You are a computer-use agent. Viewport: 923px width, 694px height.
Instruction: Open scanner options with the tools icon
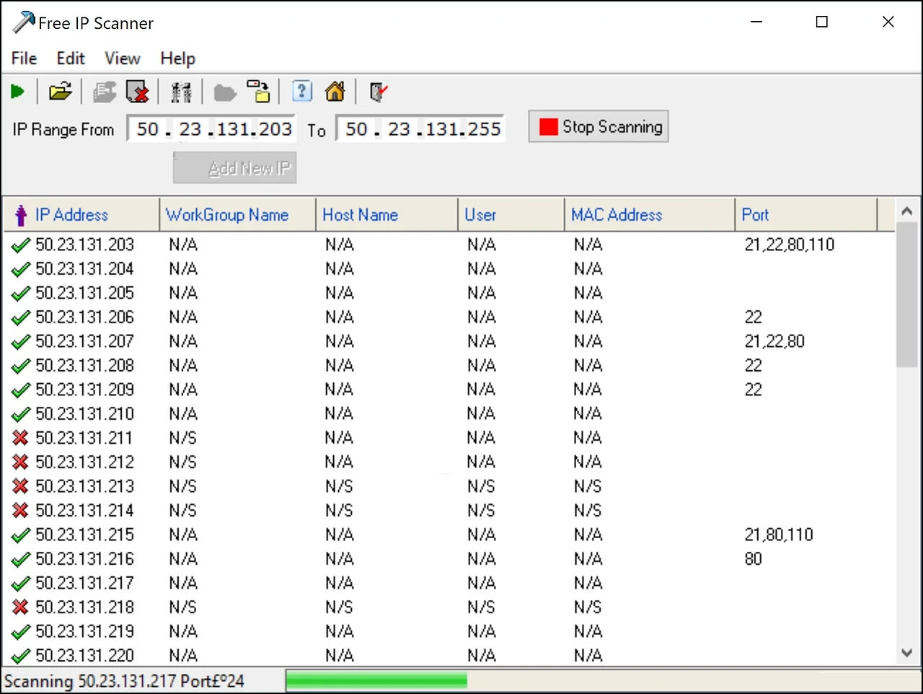pos(182,92)
